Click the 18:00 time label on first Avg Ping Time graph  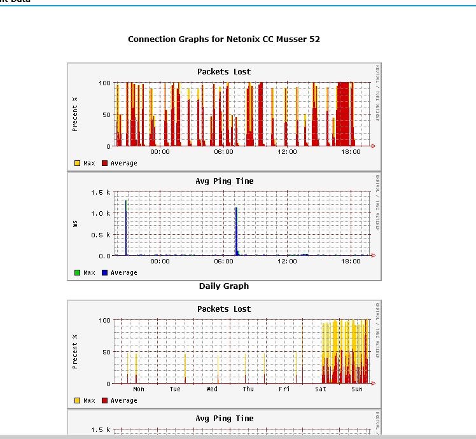pyautogui.click(x=351, y=261)
